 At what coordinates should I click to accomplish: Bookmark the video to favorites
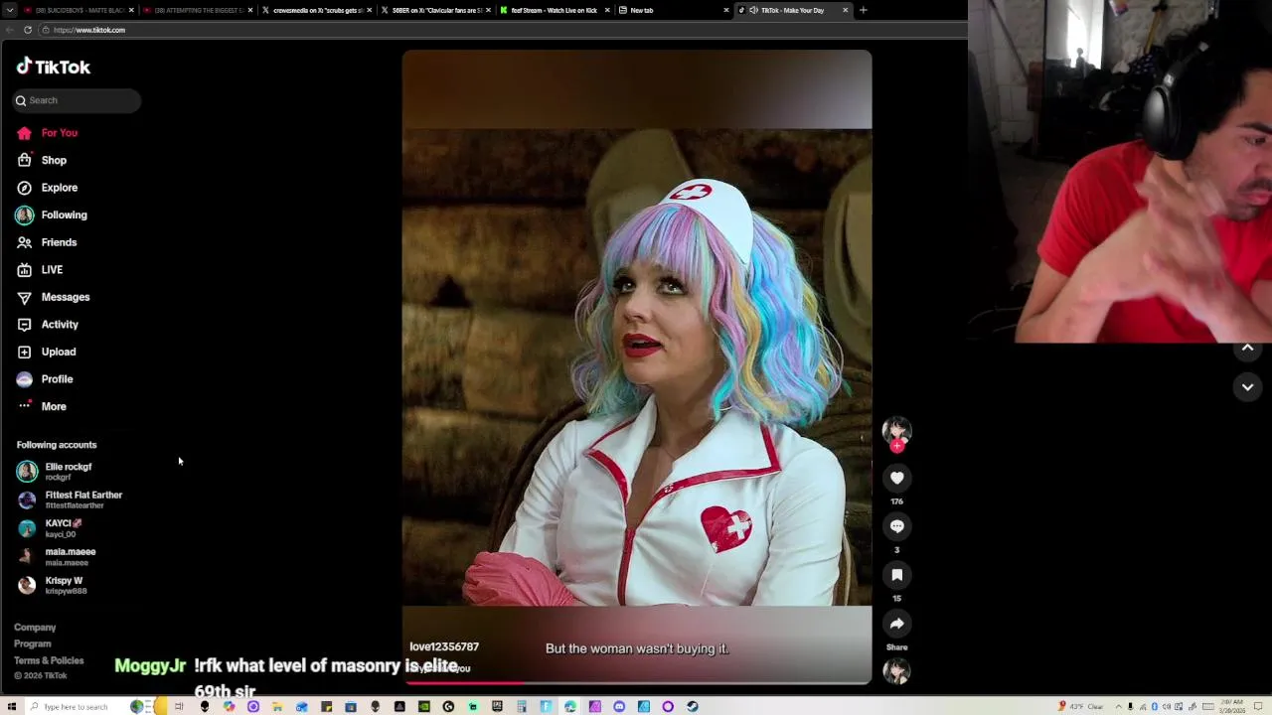897,575
